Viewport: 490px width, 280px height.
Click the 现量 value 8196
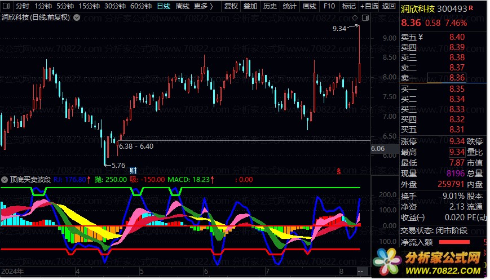(455, 174)
